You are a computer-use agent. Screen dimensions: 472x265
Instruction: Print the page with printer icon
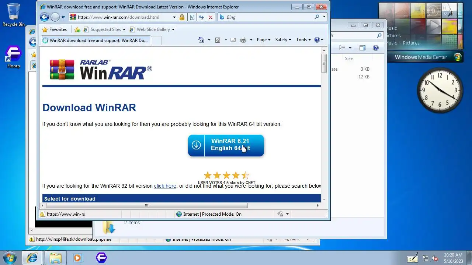point(243,40)
